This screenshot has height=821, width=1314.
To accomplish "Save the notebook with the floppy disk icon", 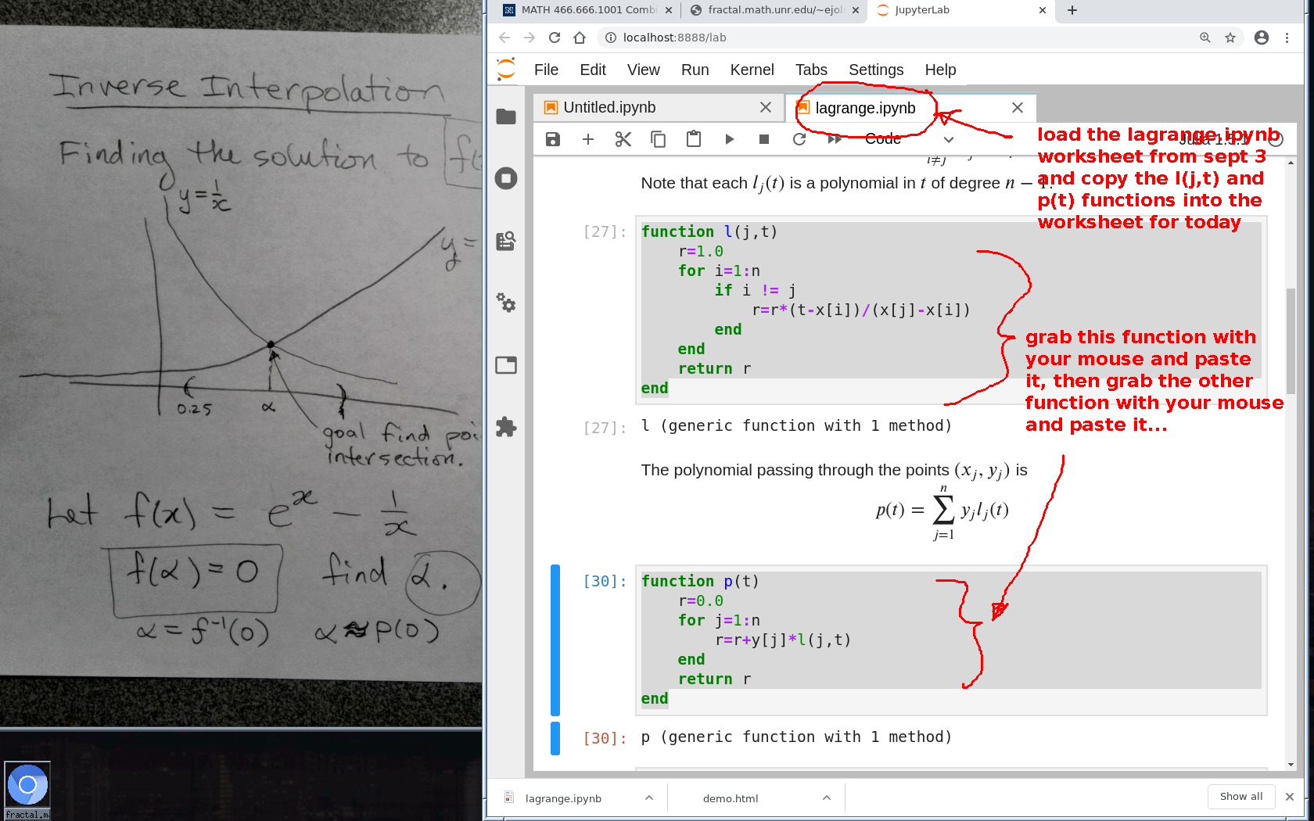I will click(553, 139).
